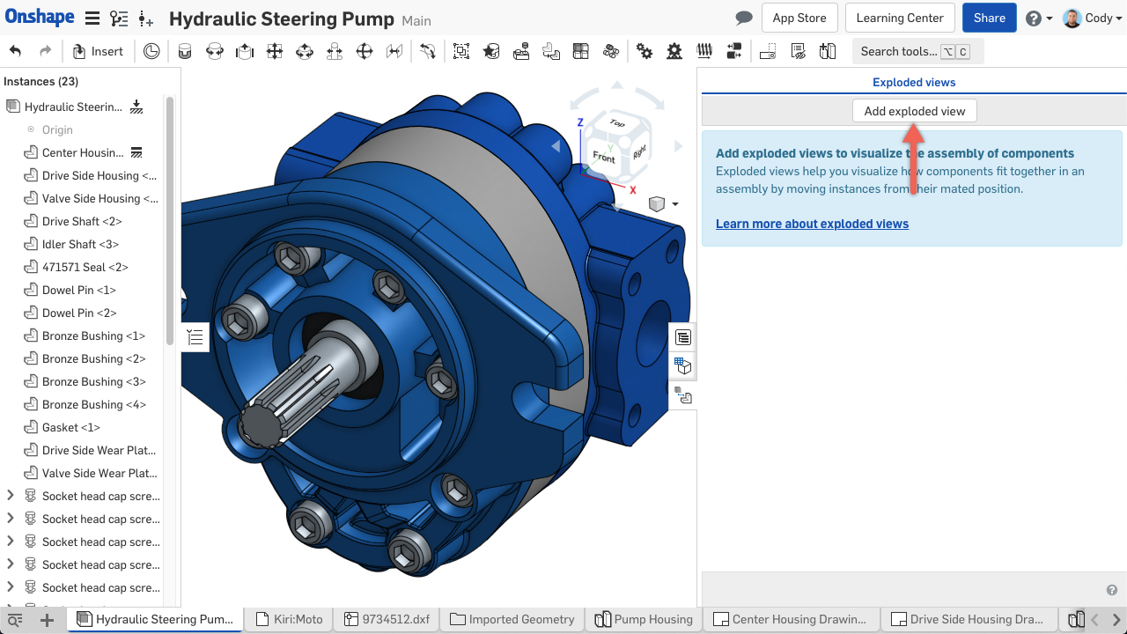Screen dimensions: 1127x634
Task: Open the view cube display dropdown
Action: [675, 204]
